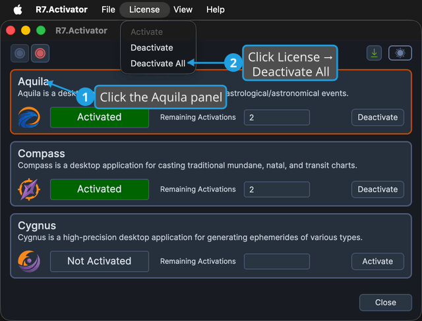Image resolution: width=422 pixels, height=321 pixels.
Task: Zoom the window with green button
Action: tap(41, 30)
